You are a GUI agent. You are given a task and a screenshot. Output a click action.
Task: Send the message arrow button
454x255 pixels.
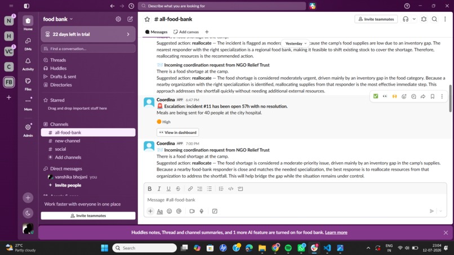coord(431,211)
